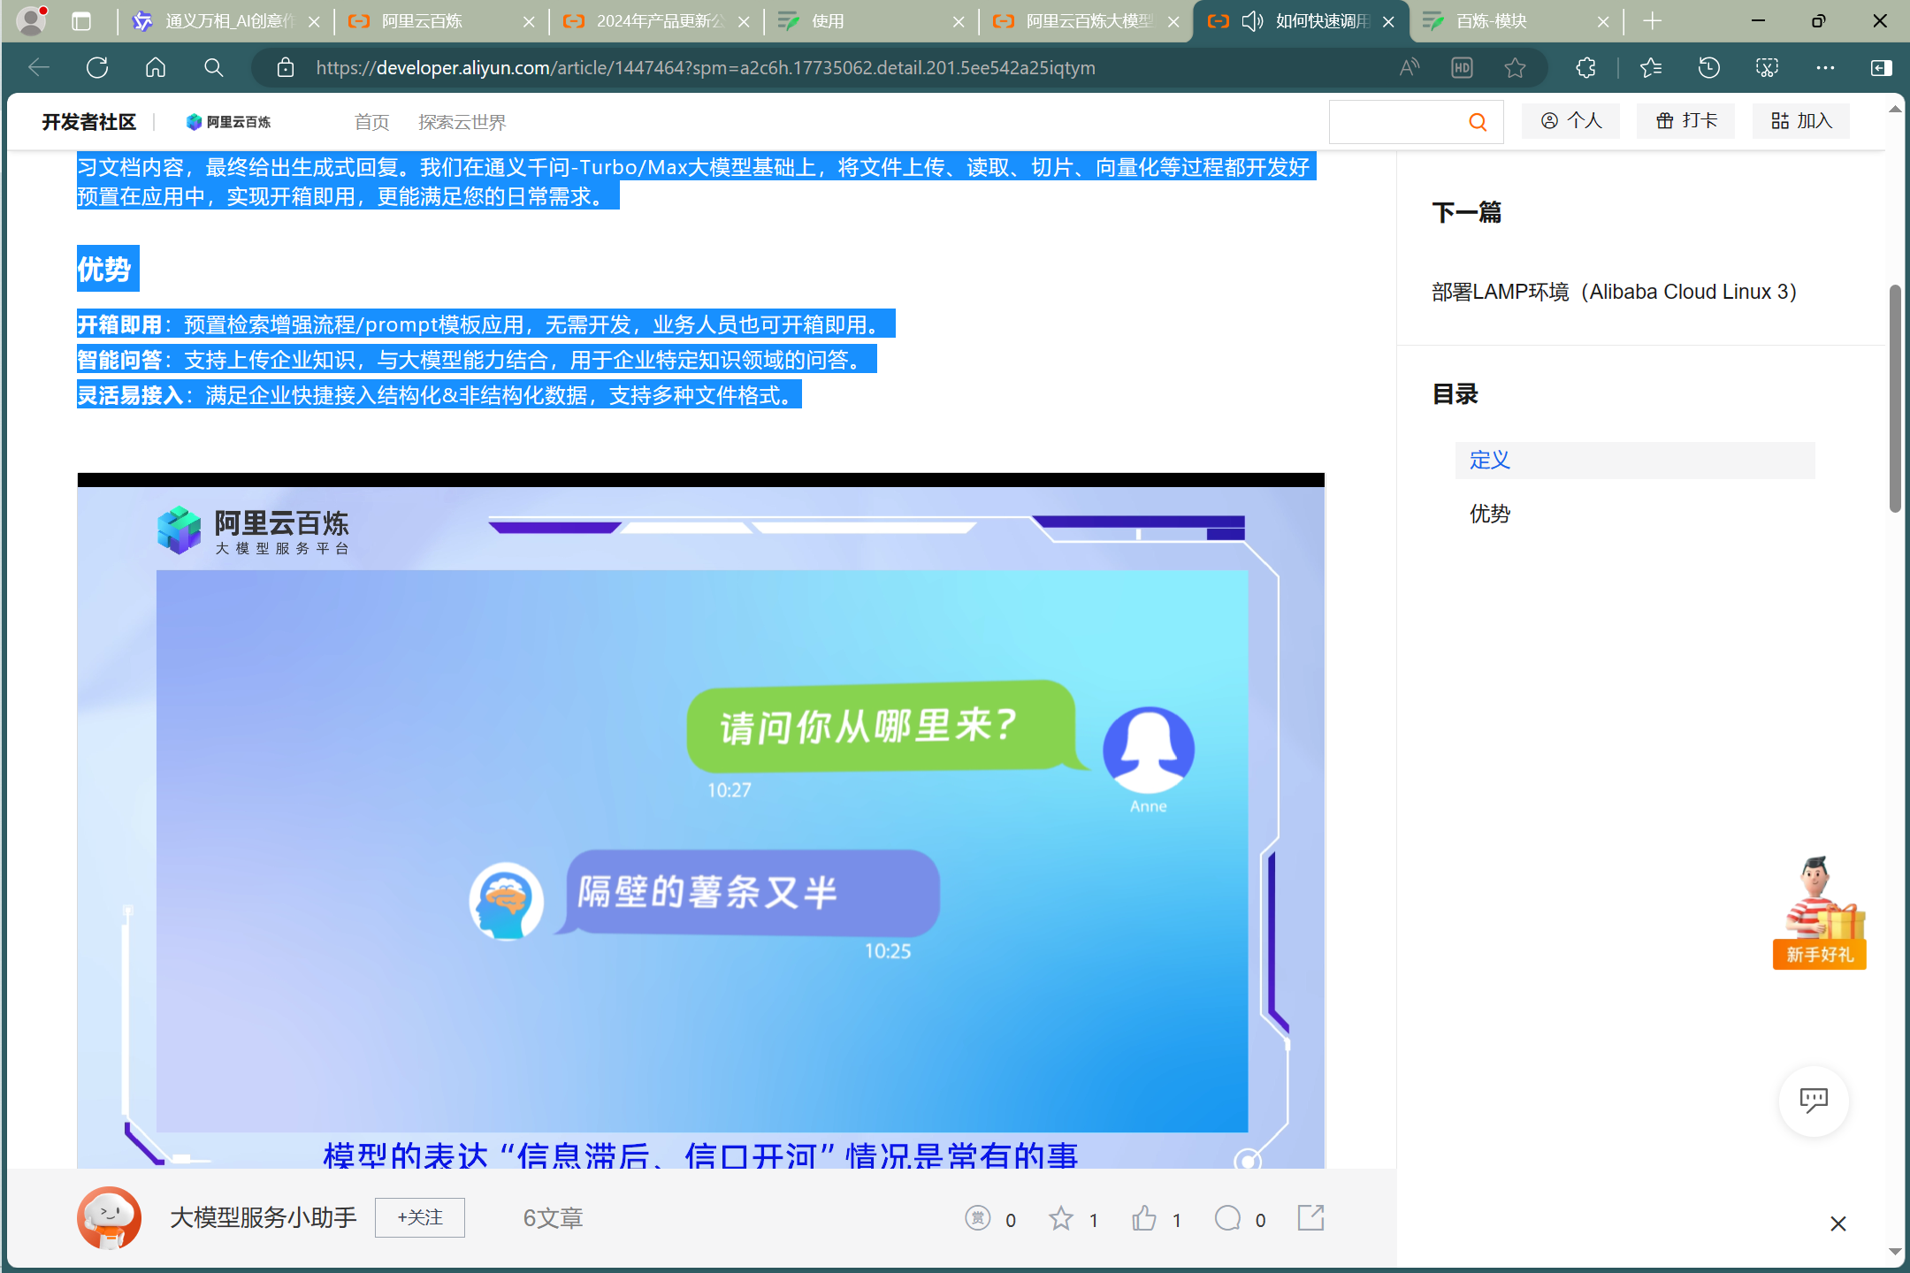The height and width of the screenshot is (1273, 1910).
Task: Like the article with thumbs-up icon
Action: coord(1144,1218)
